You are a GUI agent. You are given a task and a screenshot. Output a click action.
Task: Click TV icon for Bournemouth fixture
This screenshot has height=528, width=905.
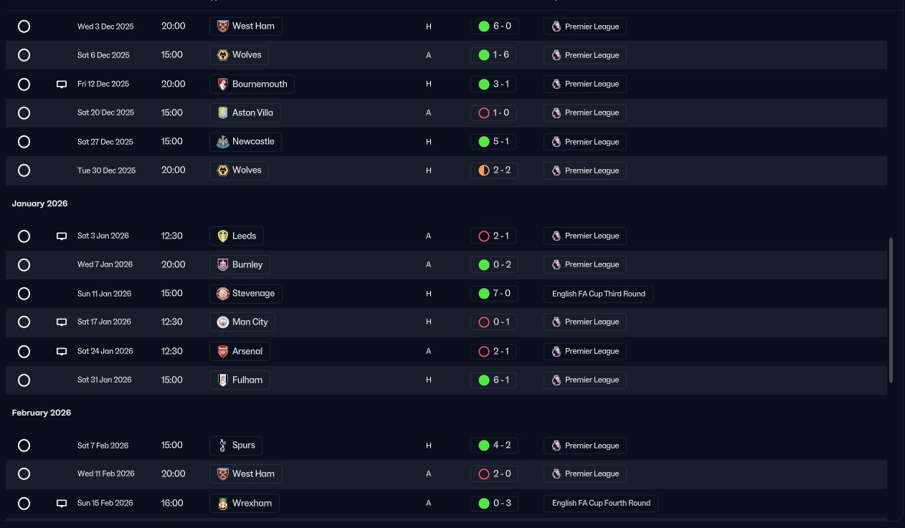(62, 85)
